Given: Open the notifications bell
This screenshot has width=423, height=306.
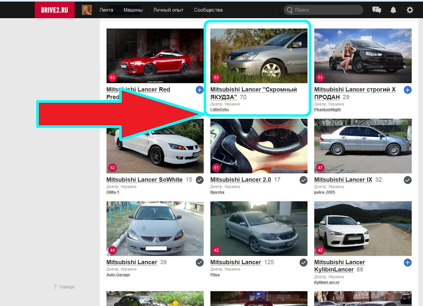Looking at the screenshot, I should click(393, 10).
